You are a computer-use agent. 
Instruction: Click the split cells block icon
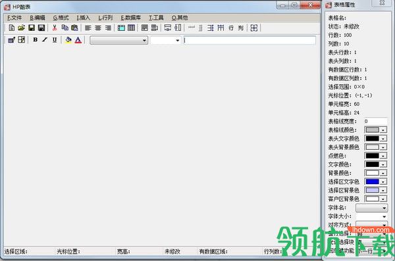(155, 28)
